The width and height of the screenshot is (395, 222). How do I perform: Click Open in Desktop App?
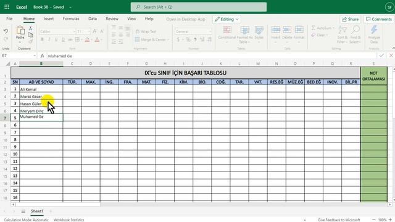[186, 19]
